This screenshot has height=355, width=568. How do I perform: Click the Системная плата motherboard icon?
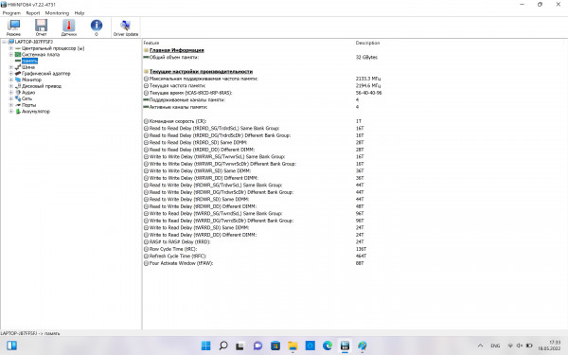[x=18, y=54]
